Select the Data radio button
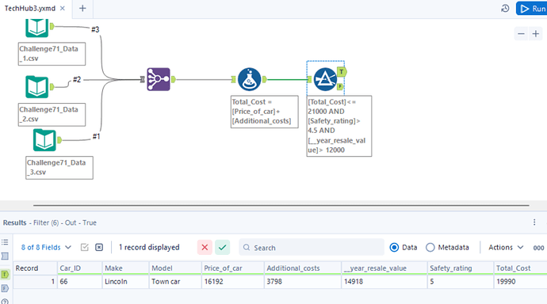Viewport: 547px width, 304px height. [394, 248]
